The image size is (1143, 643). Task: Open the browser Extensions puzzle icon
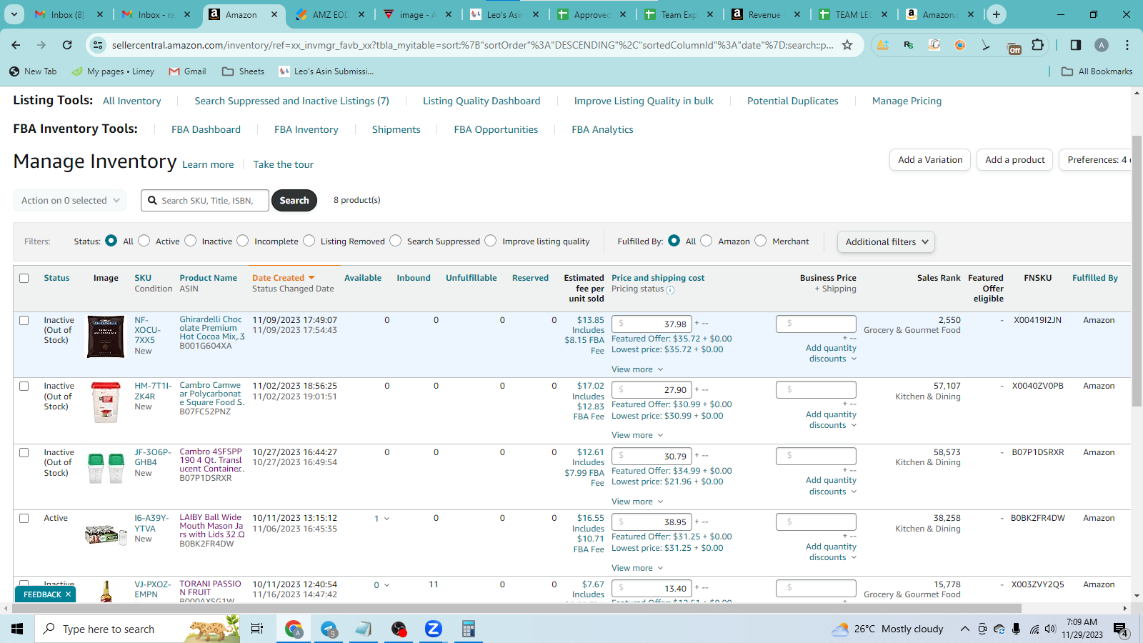point(1038,45)
